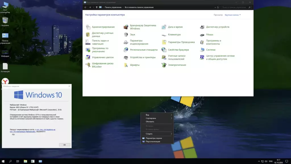Viewport: 291px width, 164px height.
Task: Open the Брандмауэр Защитника Windows icon
Action: click(x=126, y=27)
